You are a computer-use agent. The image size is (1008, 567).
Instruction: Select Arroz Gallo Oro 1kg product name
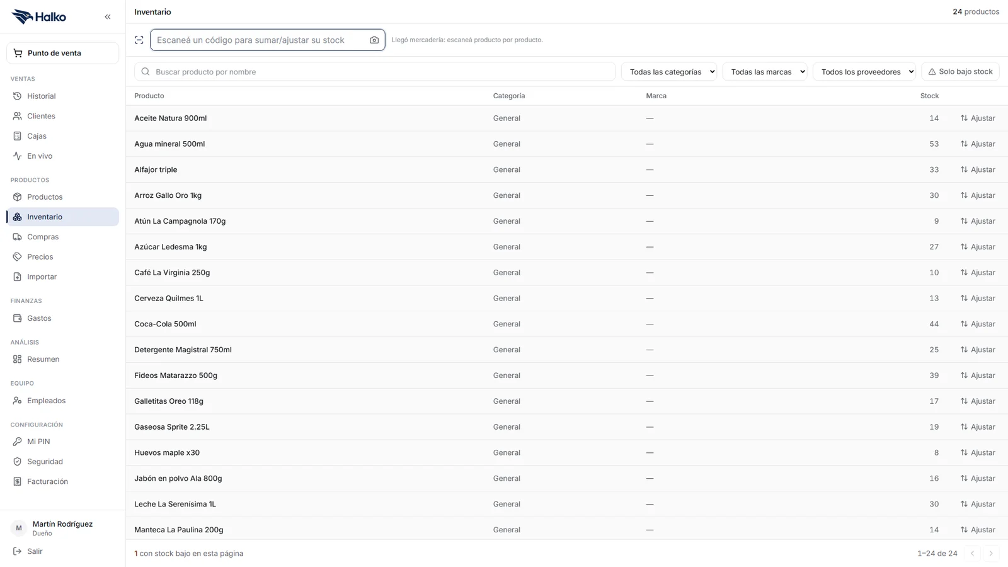point(168,195)
